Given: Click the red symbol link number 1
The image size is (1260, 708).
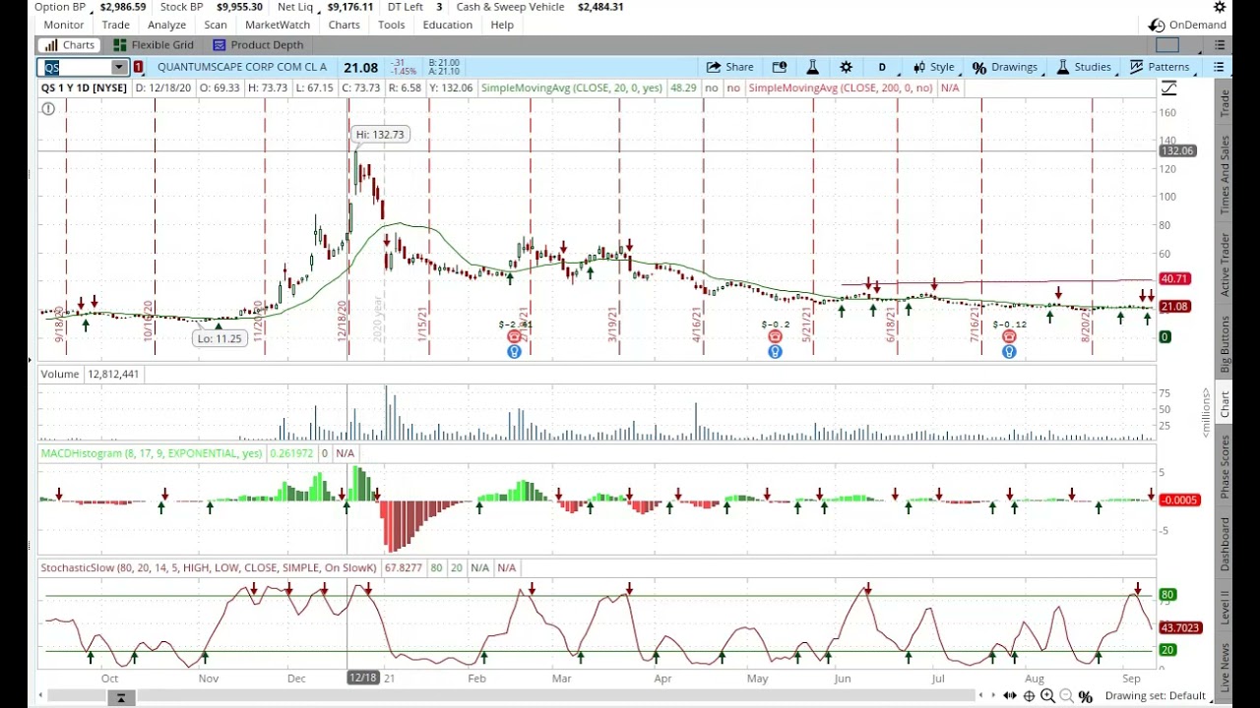Looking at the screenshot, I should tap(138, 67).
